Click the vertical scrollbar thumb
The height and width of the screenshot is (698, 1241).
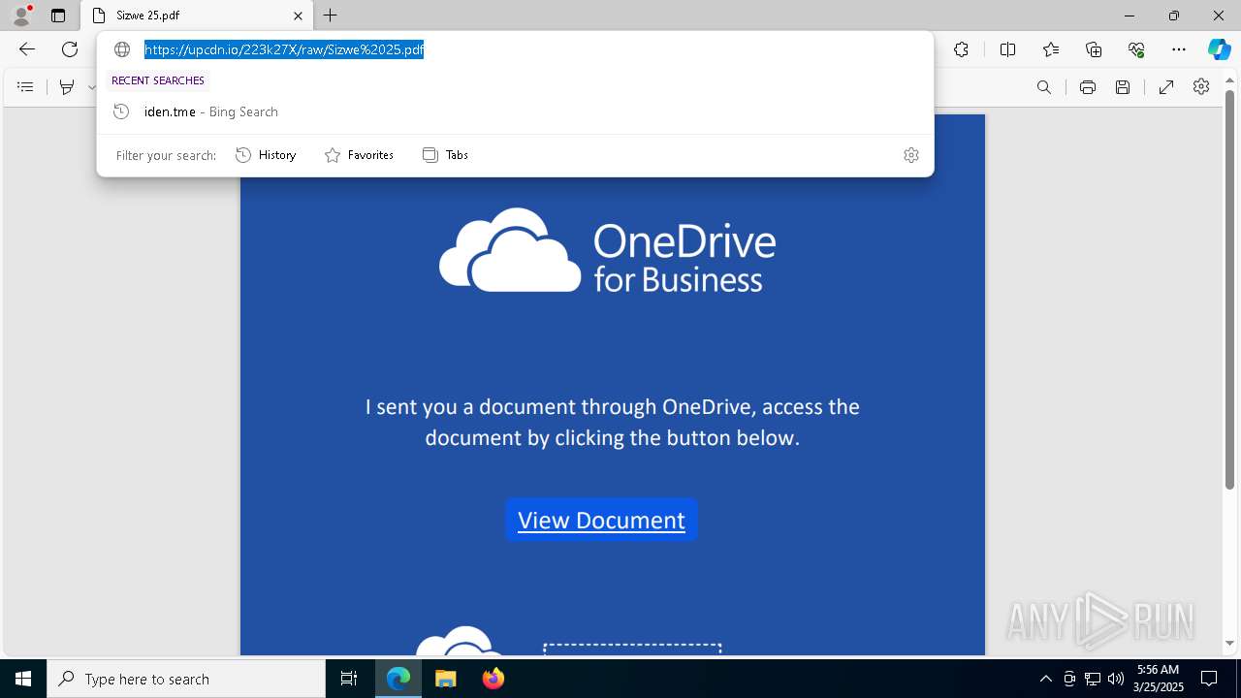pyautogui.click(x=1229, y=290)
